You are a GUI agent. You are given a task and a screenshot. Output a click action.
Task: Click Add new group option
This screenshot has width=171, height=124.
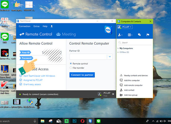(131, 95)
